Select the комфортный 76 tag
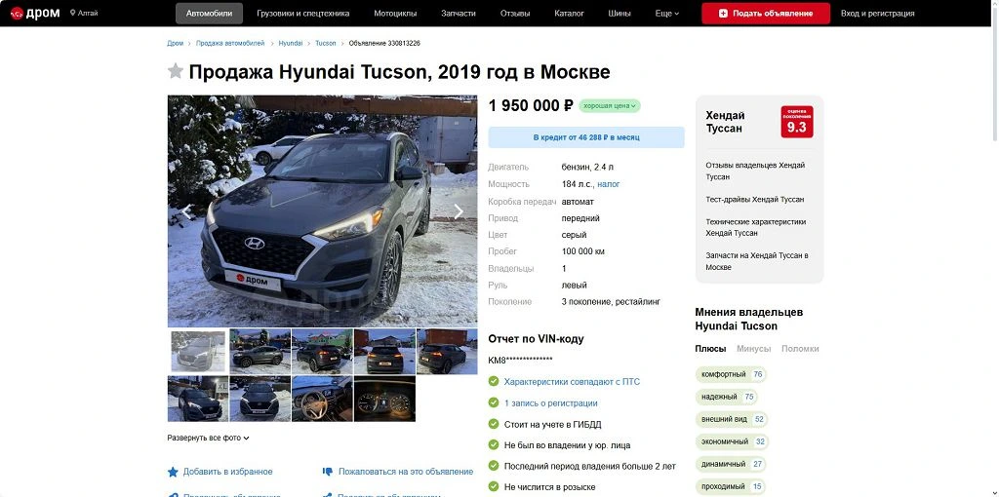Viewport: 999px width, 497px height. 731,374
